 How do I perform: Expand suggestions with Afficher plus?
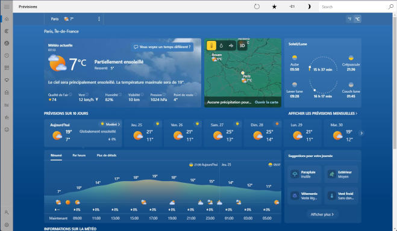(x=322, y=214)
